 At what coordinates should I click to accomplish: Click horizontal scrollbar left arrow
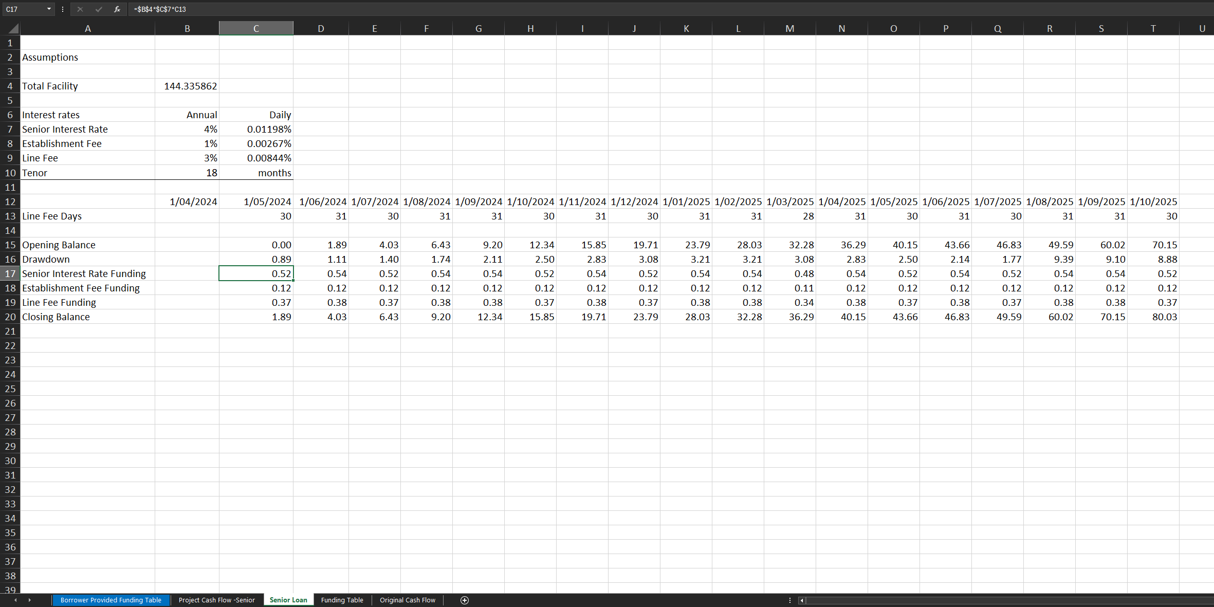point(802,600)
